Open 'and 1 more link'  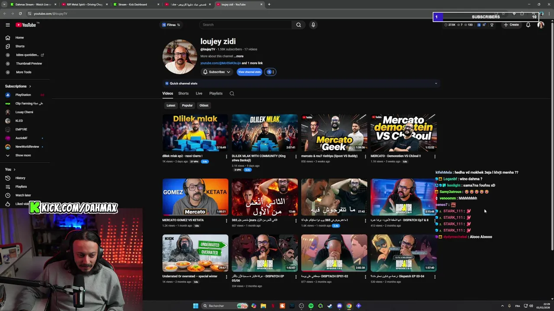coord(252,63)
